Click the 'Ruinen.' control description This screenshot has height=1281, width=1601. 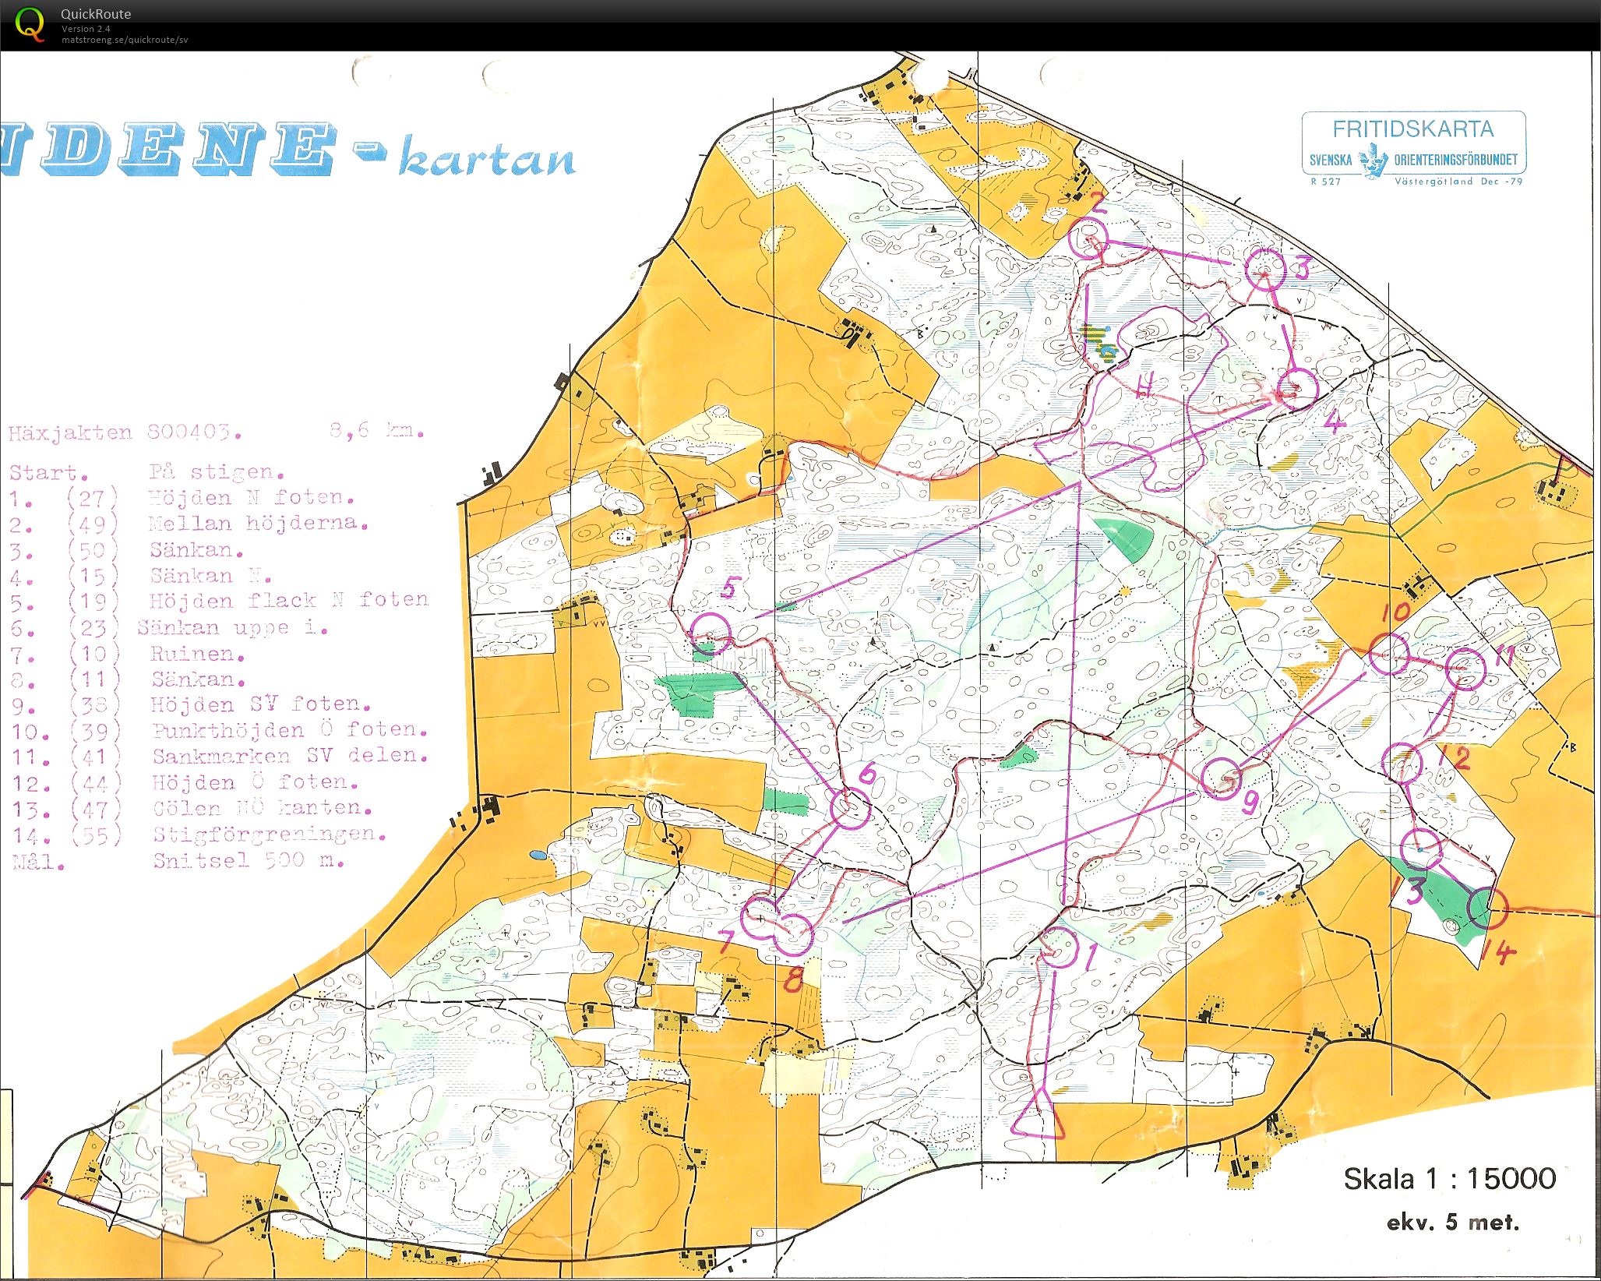(x=197, y=654)
